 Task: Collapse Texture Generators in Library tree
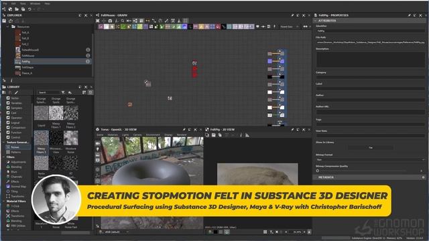[x=4, y=143]
